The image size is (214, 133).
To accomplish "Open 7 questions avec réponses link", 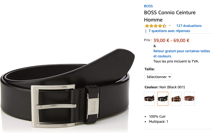I will point(169,31).
